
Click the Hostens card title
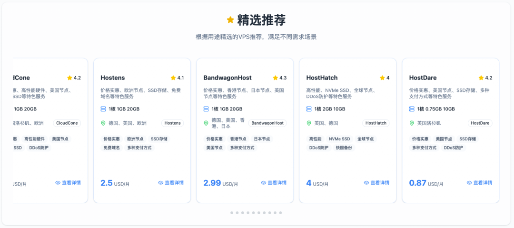(113, 78)
